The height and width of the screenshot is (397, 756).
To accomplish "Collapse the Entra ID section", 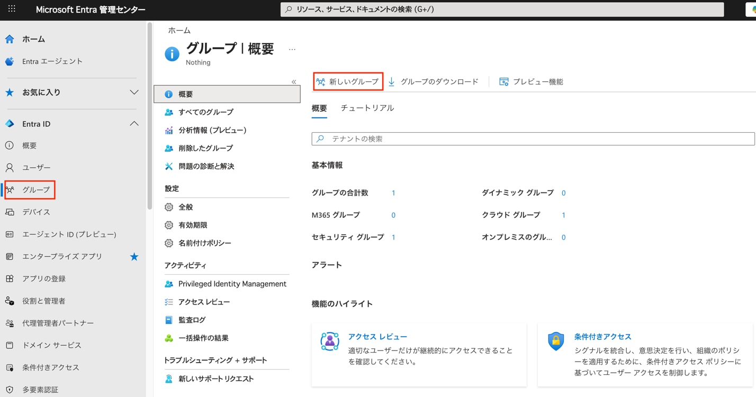I will click(134, 123).
